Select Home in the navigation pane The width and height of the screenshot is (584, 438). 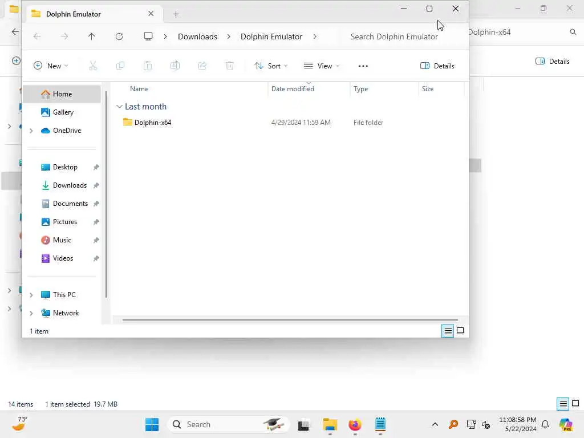click(62, 94)
